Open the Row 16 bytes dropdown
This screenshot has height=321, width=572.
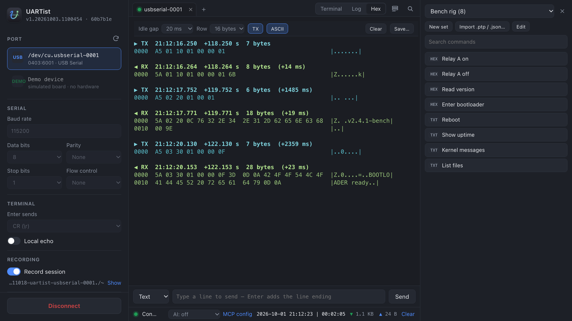coord(227,29)
